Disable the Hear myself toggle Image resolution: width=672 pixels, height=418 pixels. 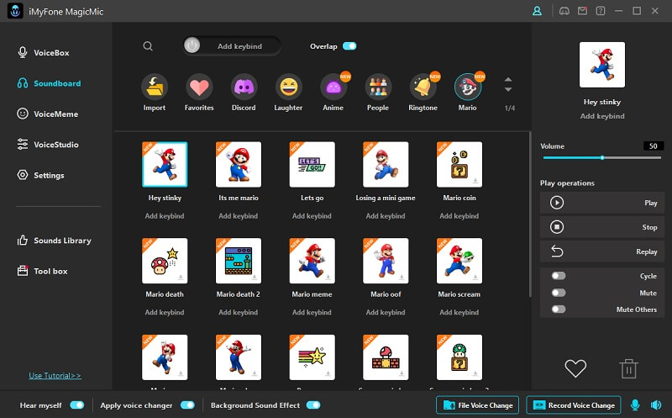point(76,405)
